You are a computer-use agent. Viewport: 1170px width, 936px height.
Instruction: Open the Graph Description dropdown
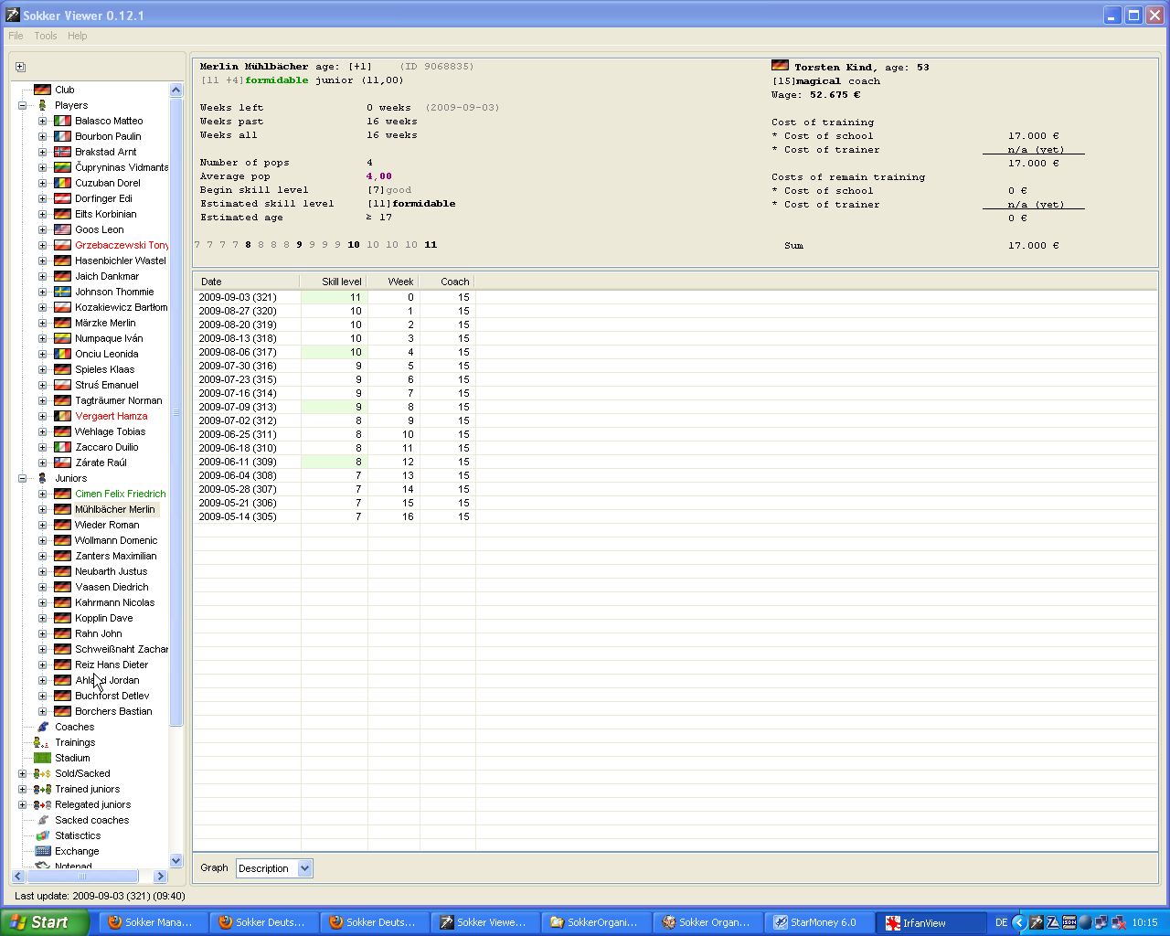(304, 868)
